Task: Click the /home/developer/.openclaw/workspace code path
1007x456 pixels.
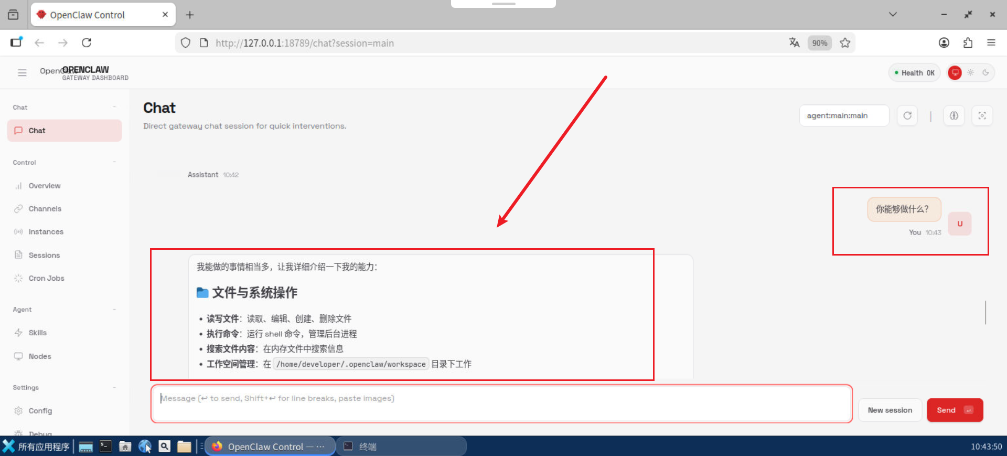Action: tap(351, 364)
